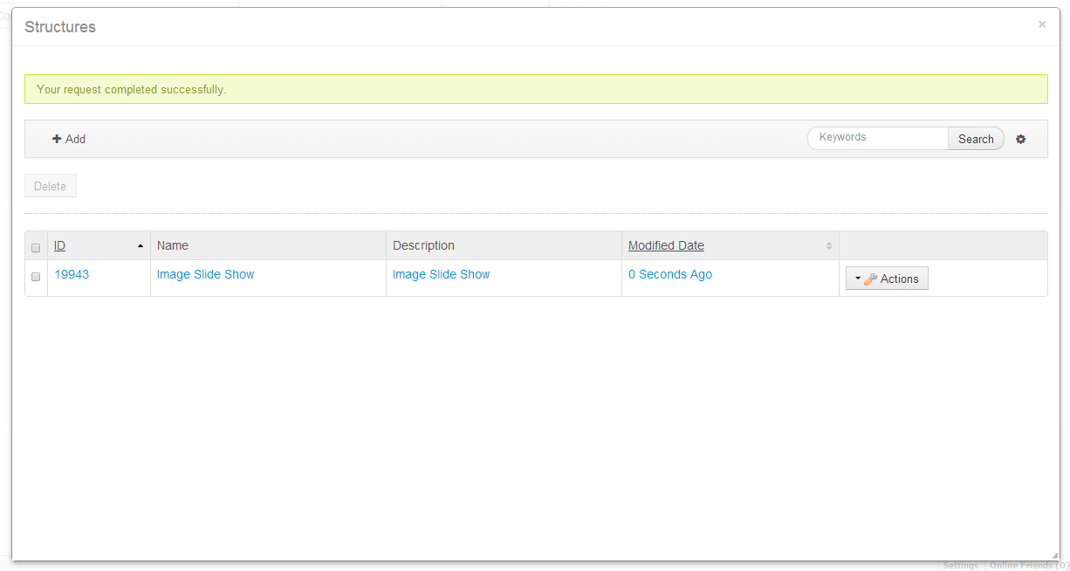Open the search settings gear icon
1070x571 pixels.
click(1021, 139)
